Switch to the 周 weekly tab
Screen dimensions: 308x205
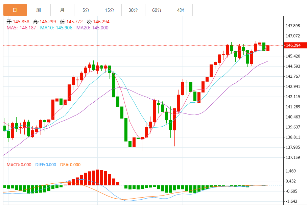(x=39, y=10)
